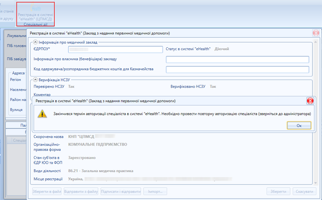Select the 'КНП "ЦПМСД' short name value
The width and height of the screenshot is (322, 200).
(81, 136)
